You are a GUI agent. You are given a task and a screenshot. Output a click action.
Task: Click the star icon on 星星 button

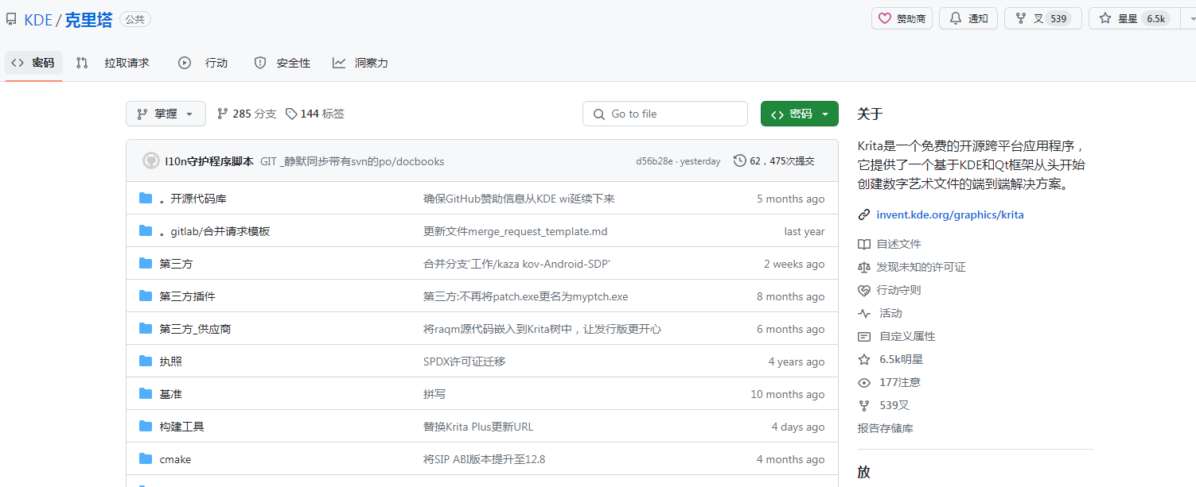pyautogui.click(x=1105, y=18)
